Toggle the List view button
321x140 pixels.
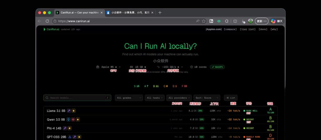coord(231,98)
